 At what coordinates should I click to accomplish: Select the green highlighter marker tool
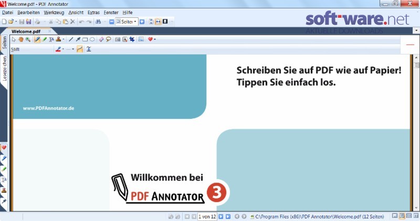44,40
